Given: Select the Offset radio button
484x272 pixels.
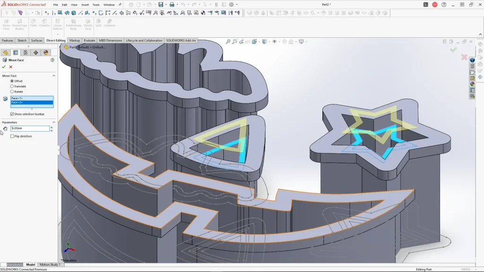Looking at the screenshot, I should [x=12, y=81].
